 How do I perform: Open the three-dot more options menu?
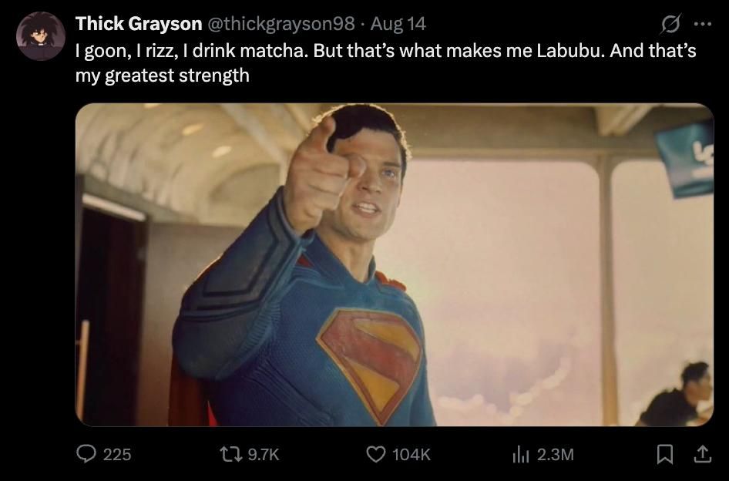click(x=702, y=24)
